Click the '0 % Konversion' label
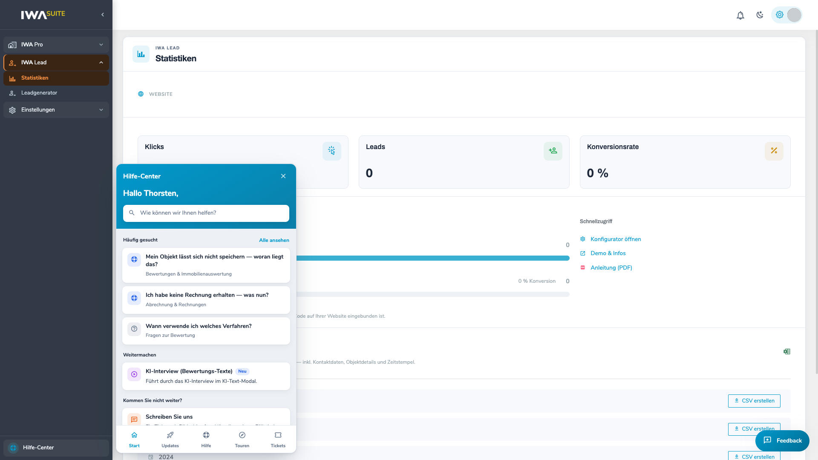The width and height of the screenshot is (818, 460). [537, 281]
